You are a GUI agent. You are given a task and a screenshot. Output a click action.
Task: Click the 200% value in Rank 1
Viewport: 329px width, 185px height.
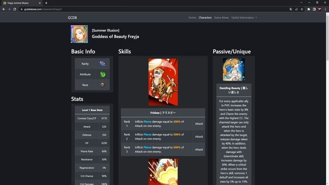pyautogui.click(x=177, y=122)
